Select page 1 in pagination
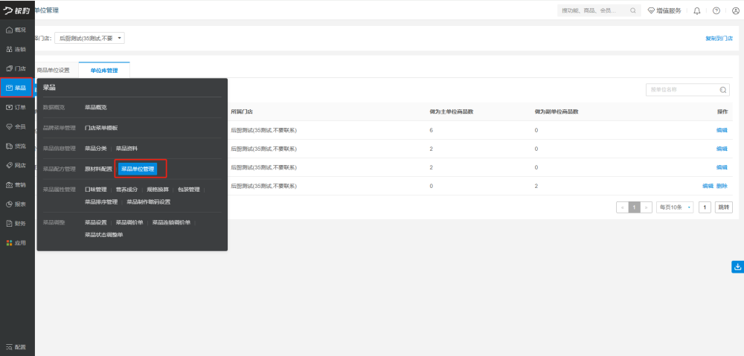This screenshot has width=744, height=356. (635, 207)
